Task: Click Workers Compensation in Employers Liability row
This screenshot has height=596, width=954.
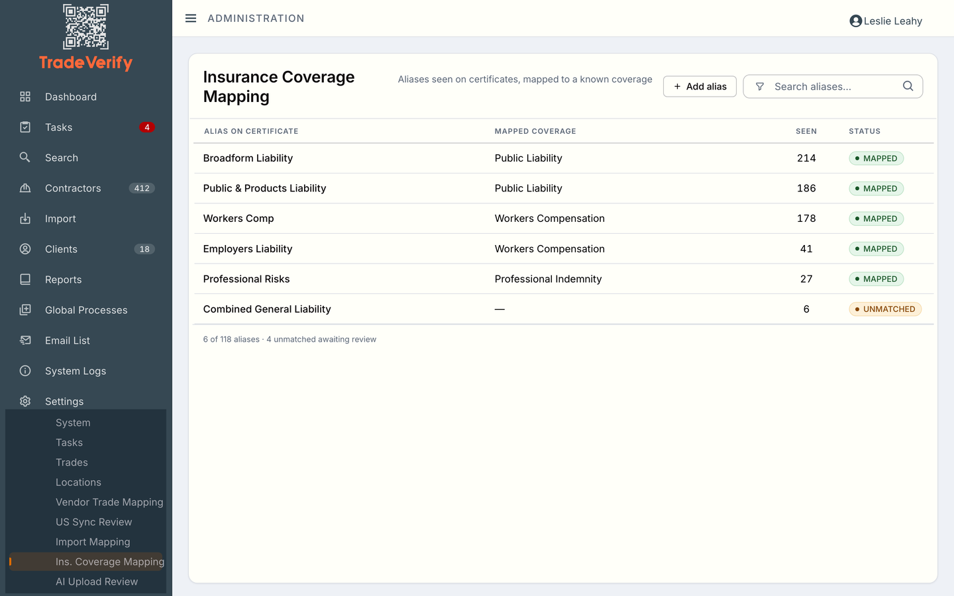Action: point(549,249)
